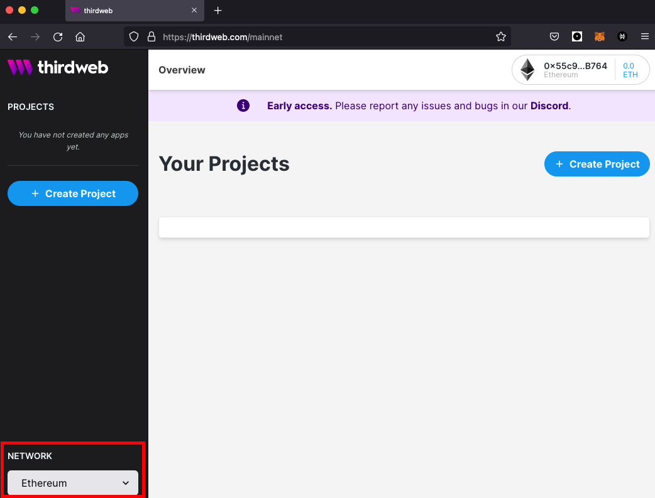Viewport: 655px width, 498px height.
Task: Maximize window with green button
Action: click(x=35, y=10)
